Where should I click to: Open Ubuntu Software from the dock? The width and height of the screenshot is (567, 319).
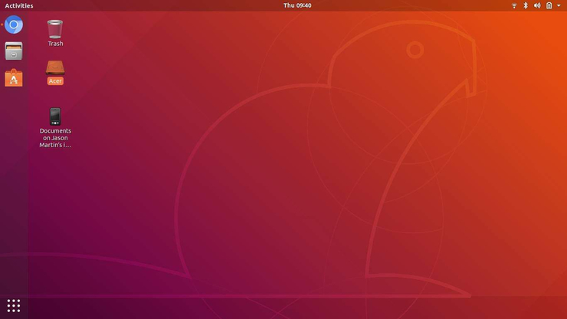click(x=14, y=77)
